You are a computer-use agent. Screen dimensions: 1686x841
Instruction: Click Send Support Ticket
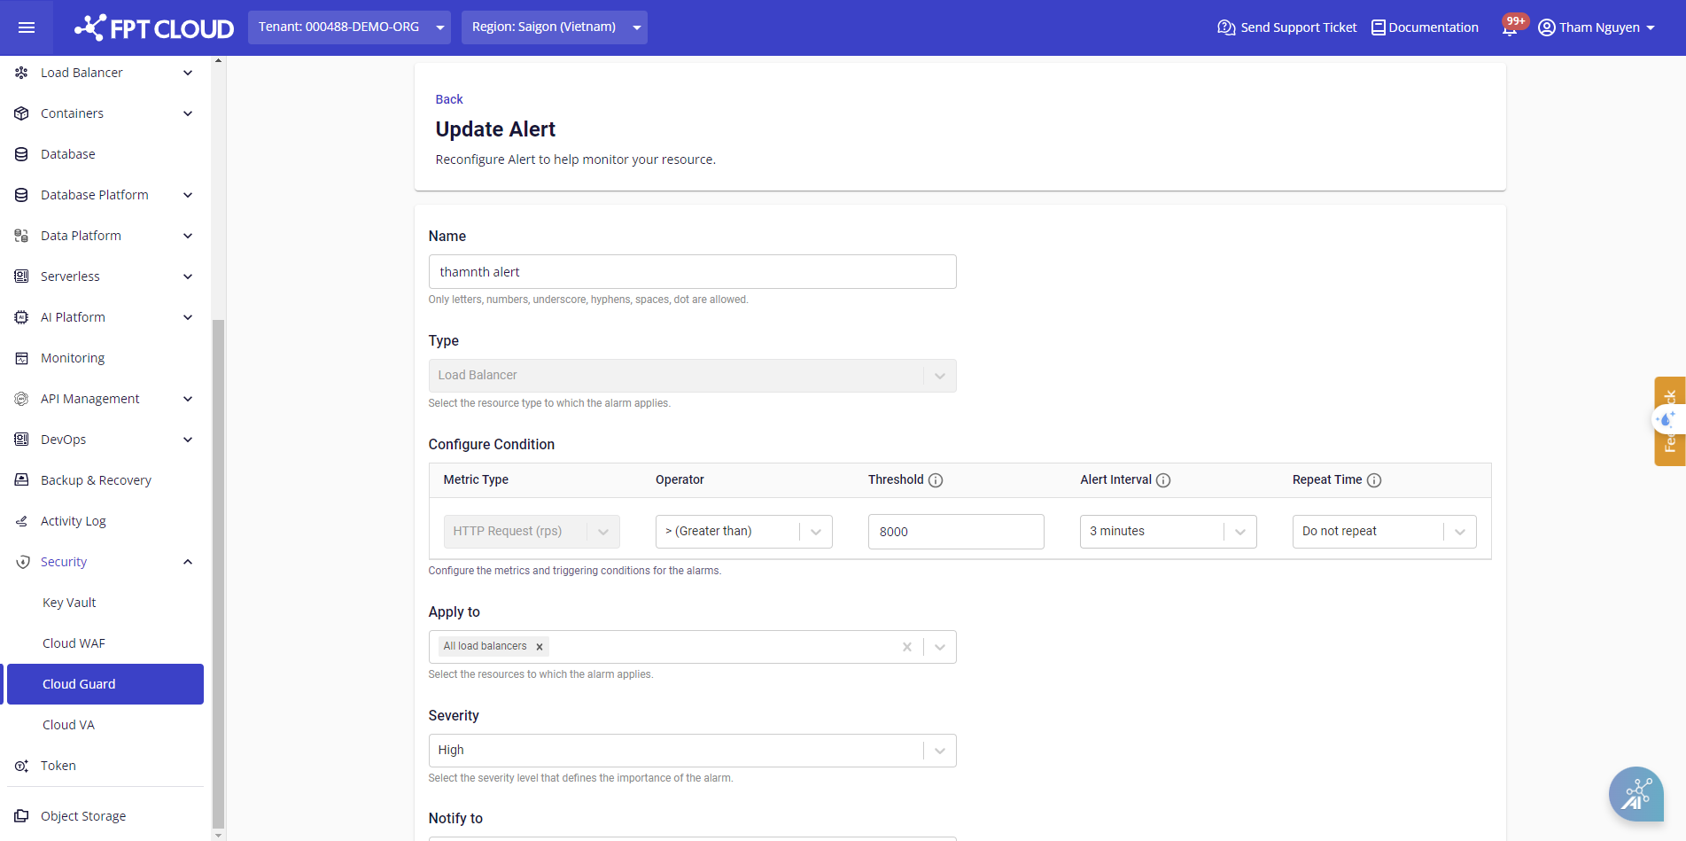[1287, 27]
